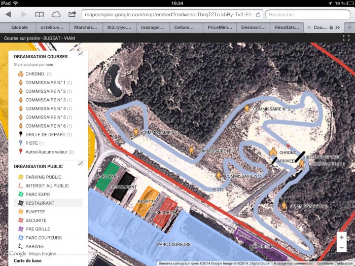Uncheck the ORGANISATION COURSES layer checkbox
Viewport: 355px width, 266px height.
pos(80,54)
